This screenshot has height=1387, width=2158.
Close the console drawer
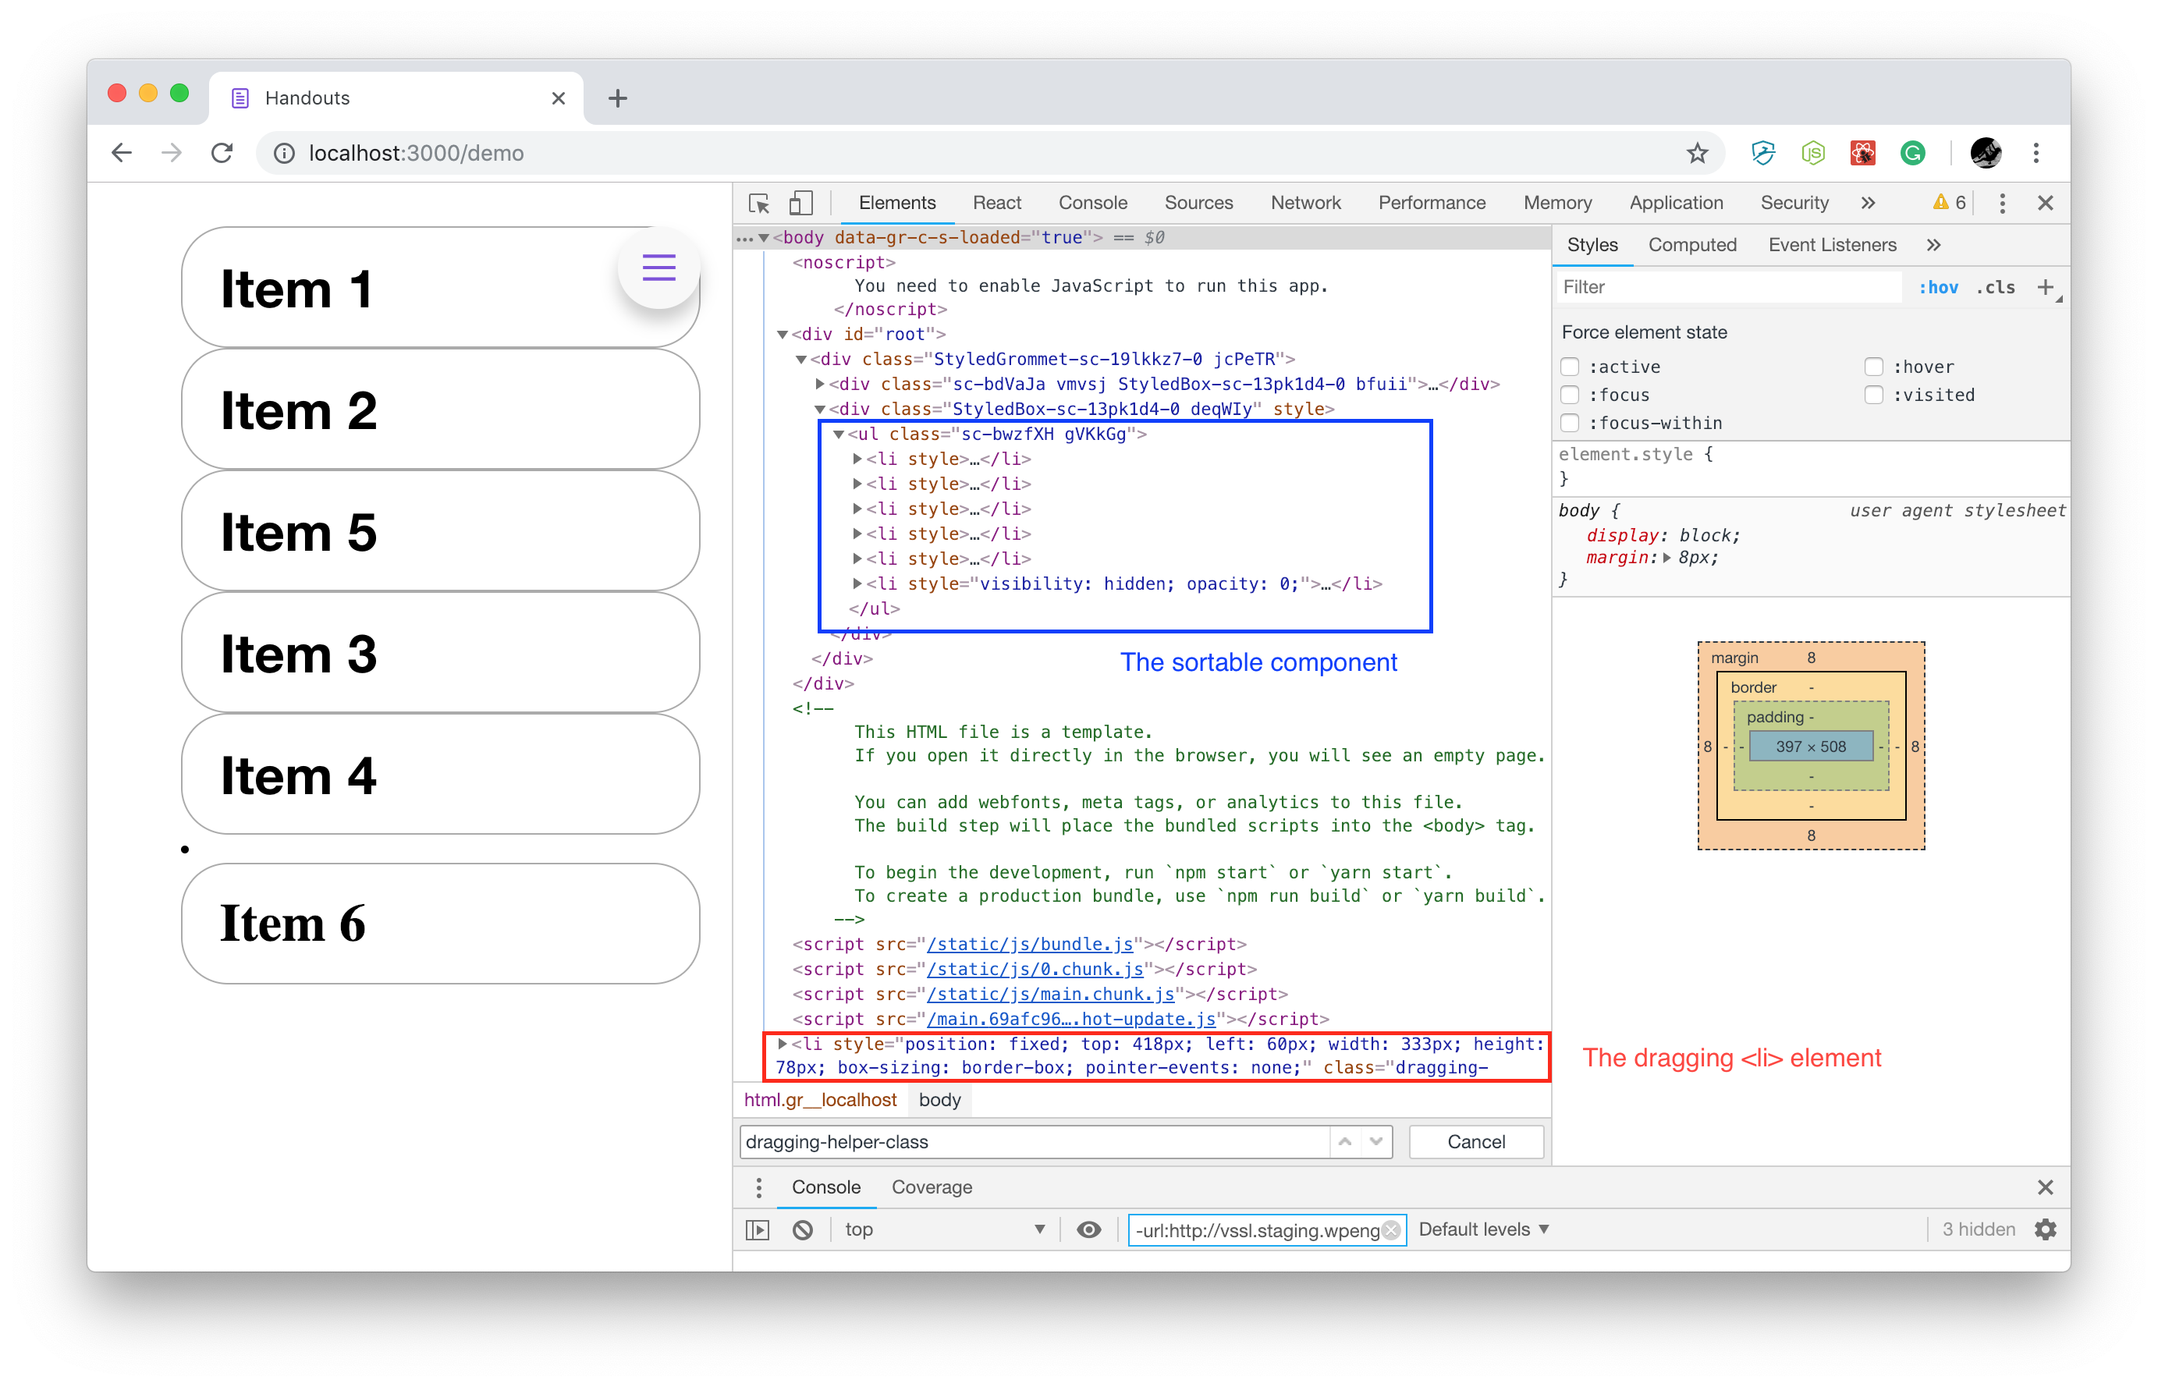tap(2045, 1187)
